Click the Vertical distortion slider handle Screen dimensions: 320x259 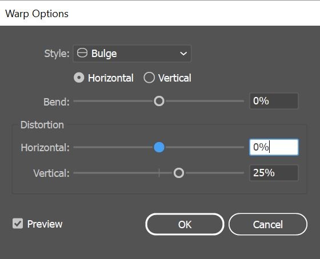[179, 173]
